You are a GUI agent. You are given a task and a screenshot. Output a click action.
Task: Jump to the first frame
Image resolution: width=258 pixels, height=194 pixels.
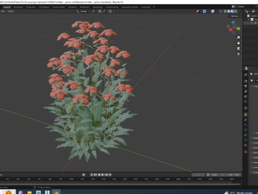92,175
